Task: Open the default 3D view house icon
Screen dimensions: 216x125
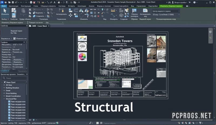Action: (x=59, y=2)
